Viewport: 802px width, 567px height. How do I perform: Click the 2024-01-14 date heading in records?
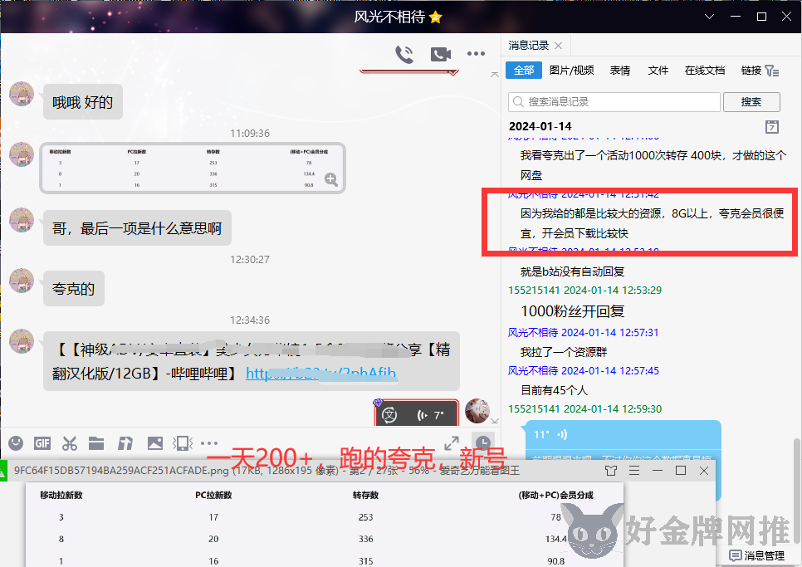point(540,126)
